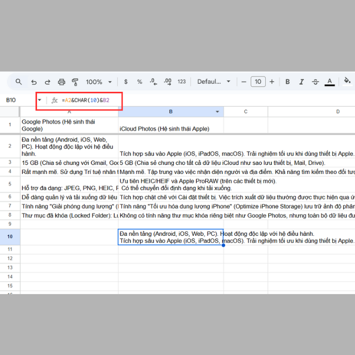Activate the paint format tool
The height and width of the screenshot is (355, 355).
coord(75,82)
